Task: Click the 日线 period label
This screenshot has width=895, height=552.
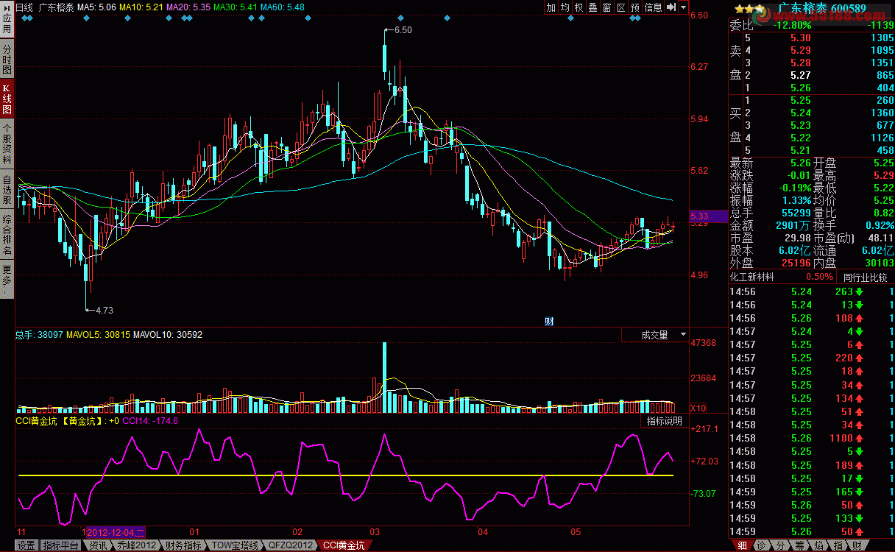Action: (x=25, y=7)
